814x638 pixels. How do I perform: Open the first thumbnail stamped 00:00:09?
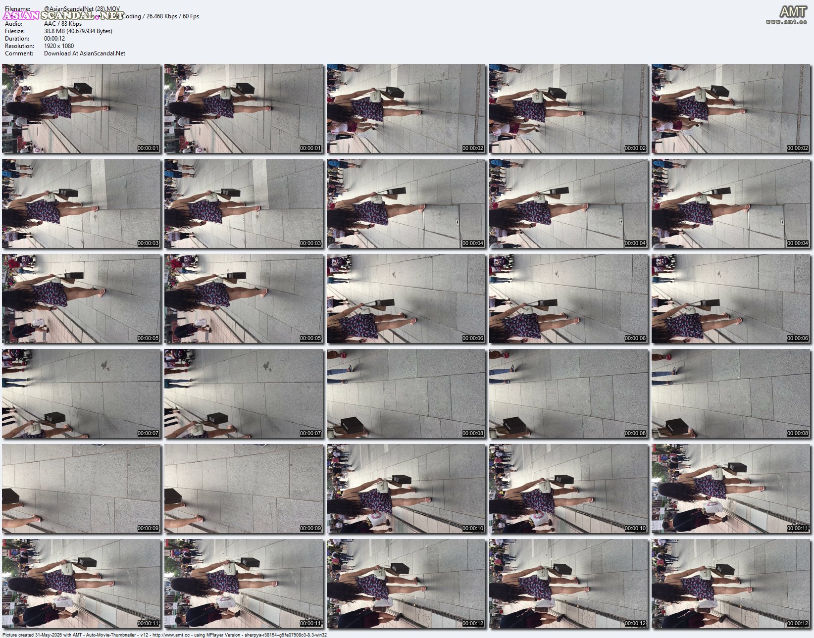(82, 489)
